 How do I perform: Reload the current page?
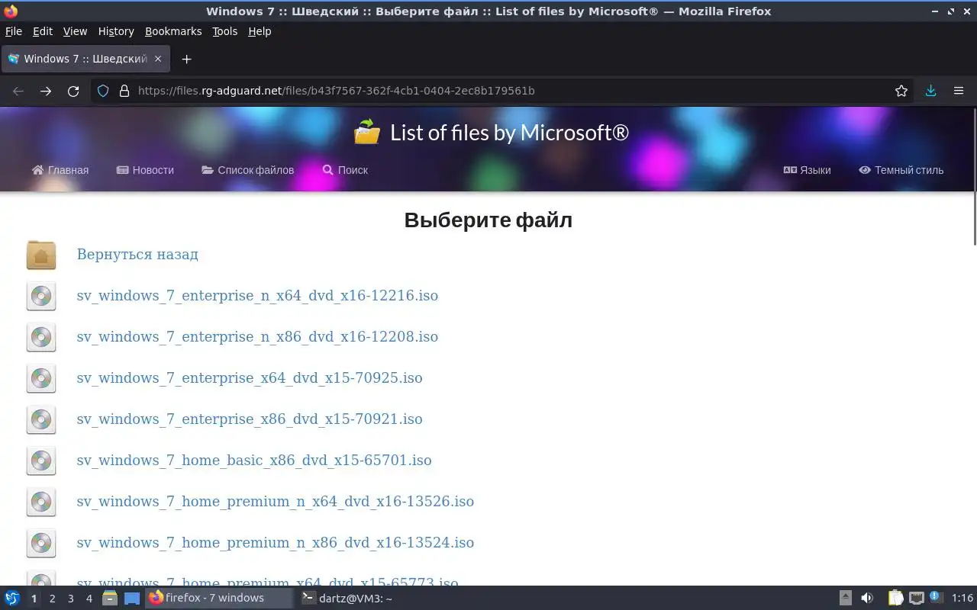click(x=73, y=91)
